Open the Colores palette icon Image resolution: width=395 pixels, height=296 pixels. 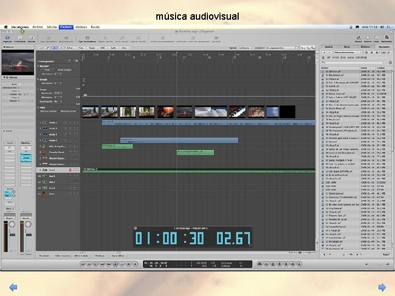[x=367, y=38]
